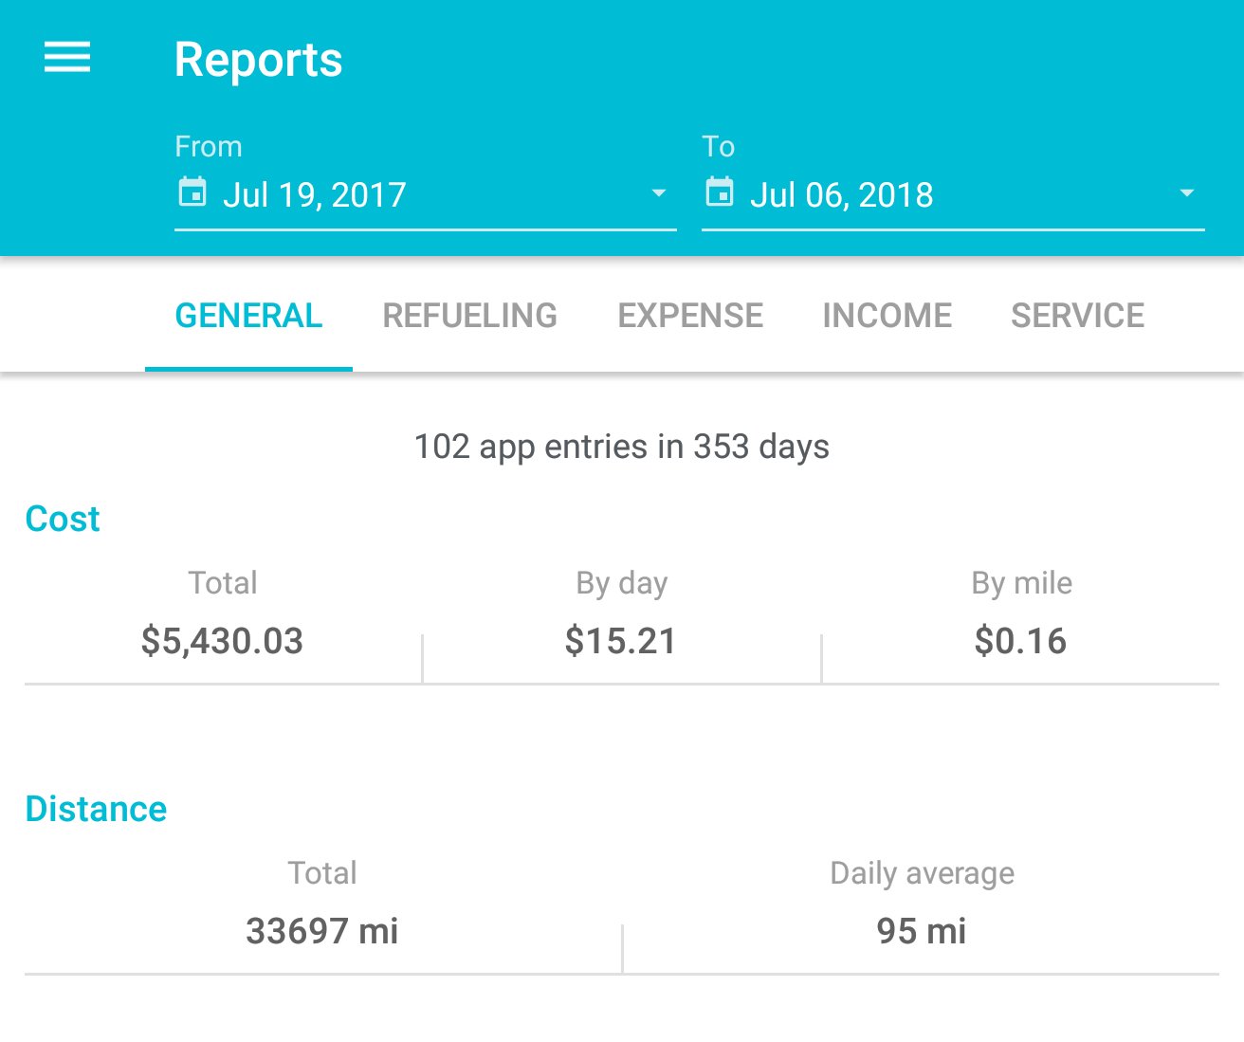This screenshot has height=1042, width=1244.
Task: Tap the Reports page title
Action: [x=258, y=60]
